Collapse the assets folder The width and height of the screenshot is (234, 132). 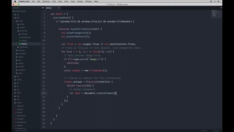coord(19,21)
